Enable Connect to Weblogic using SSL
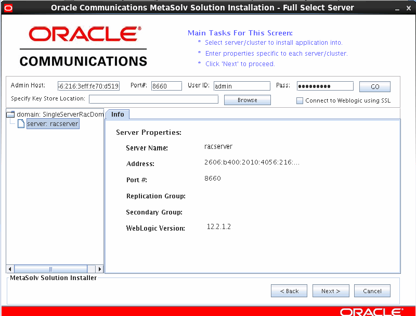The image size is (416, 316). [300, 100]
